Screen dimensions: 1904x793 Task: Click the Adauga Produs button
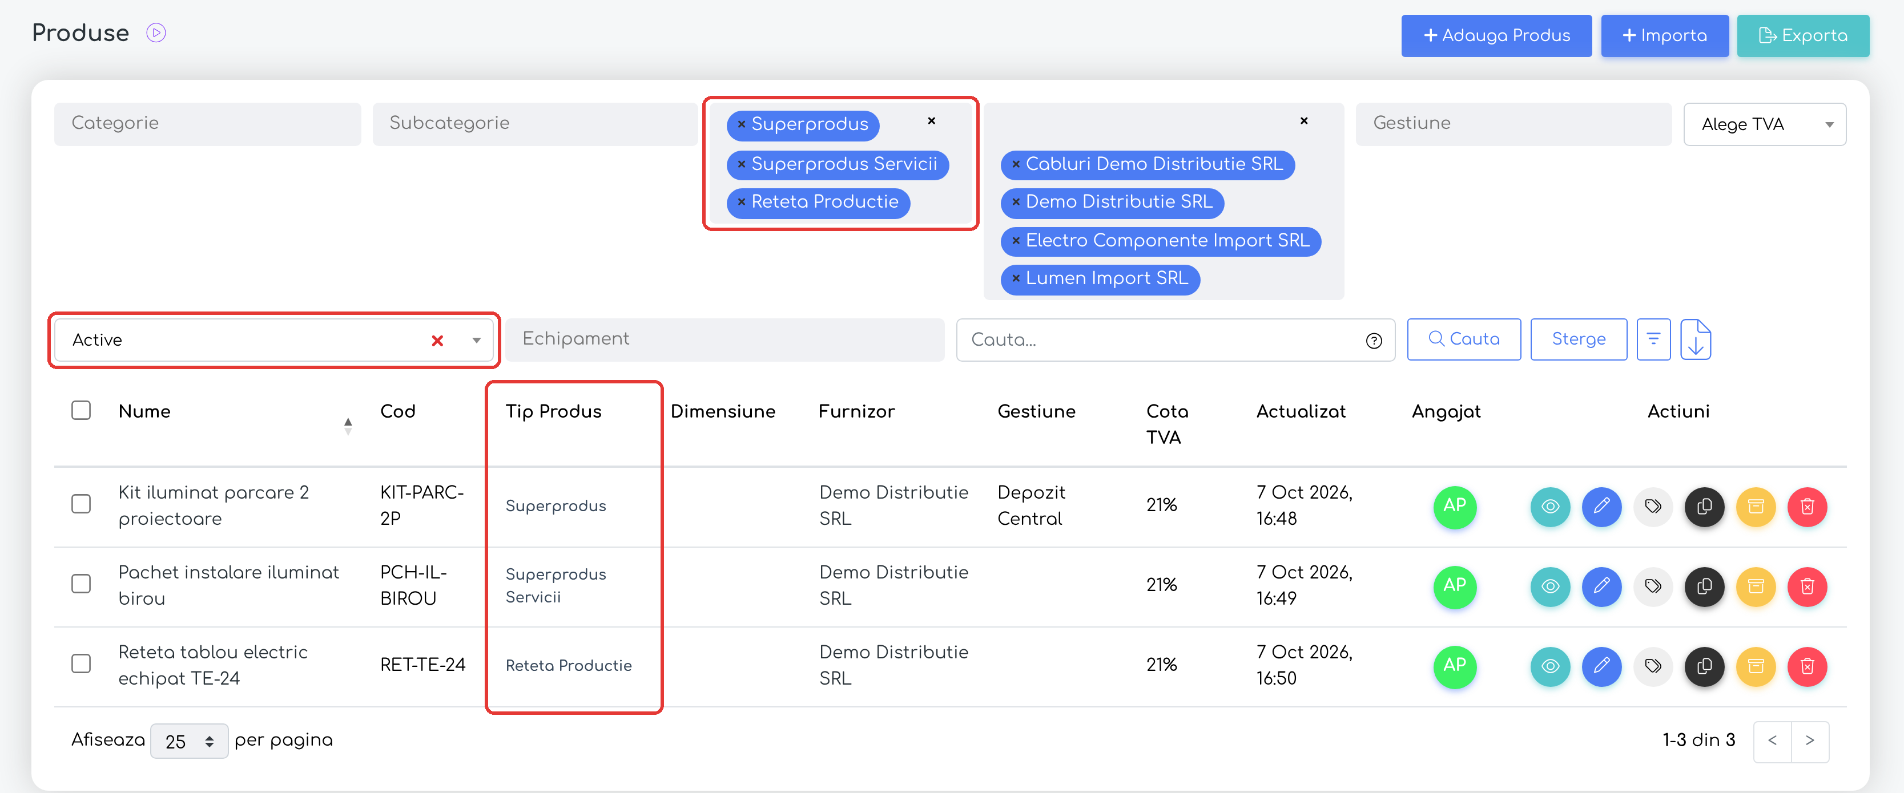(x=1496, y=35)
